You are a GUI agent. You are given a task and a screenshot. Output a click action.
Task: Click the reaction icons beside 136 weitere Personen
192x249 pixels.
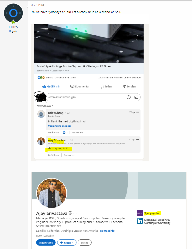click(41, 77)
